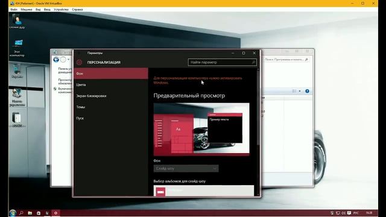Open the Файл menu in VirtualBox
The image size is (386, 217).
coord(14,10)
